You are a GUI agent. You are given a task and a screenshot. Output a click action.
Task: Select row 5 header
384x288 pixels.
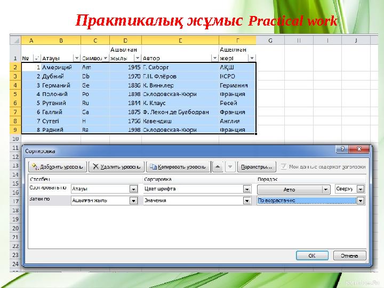click(x=15, y=94)
